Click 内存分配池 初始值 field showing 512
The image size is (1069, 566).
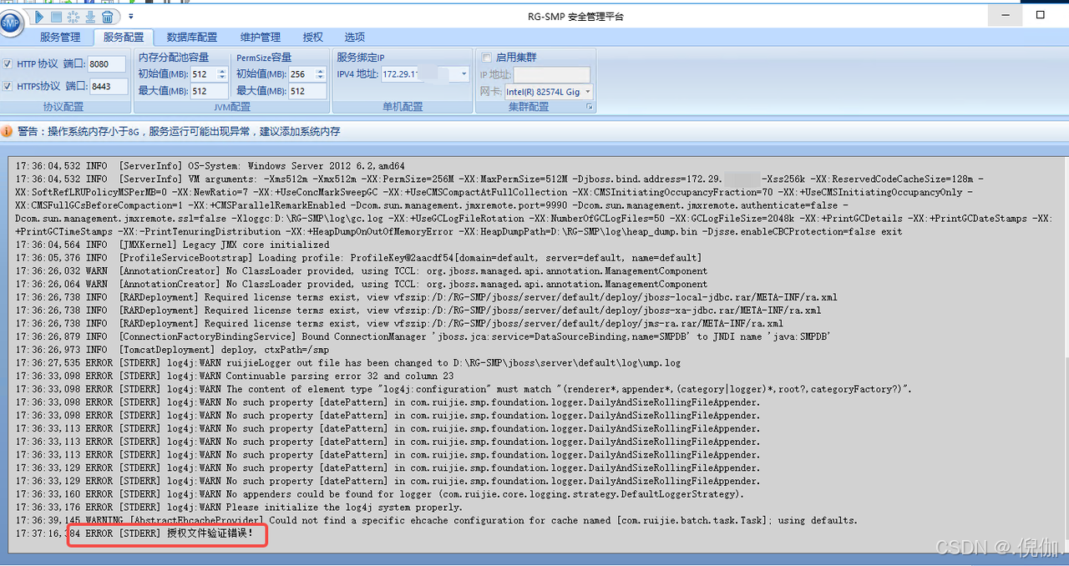click(x=203, y=74)
